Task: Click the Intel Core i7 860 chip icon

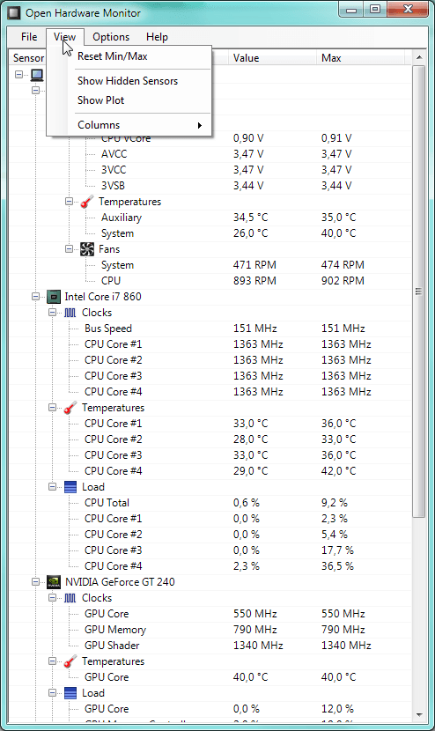Action: coord(54,297)
